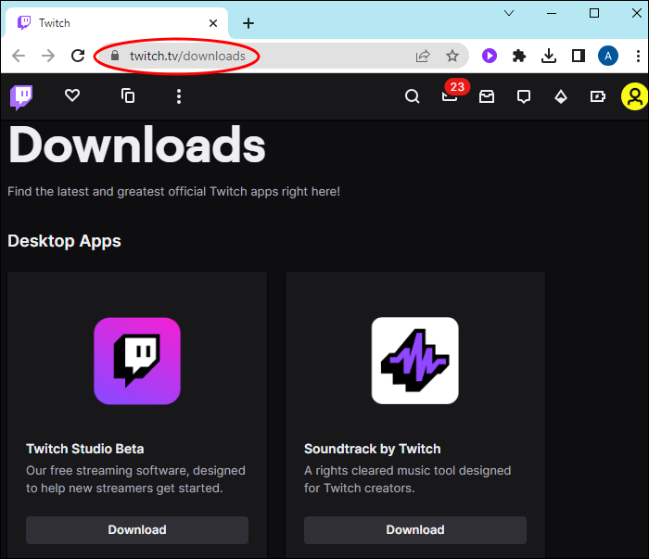Click the Soundtrack by Twitch app icon

[415, 361]
